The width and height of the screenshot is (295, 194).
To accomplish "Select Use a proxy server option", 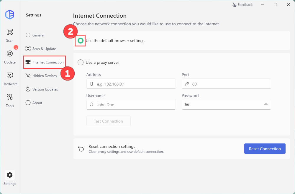I will 81,62.
